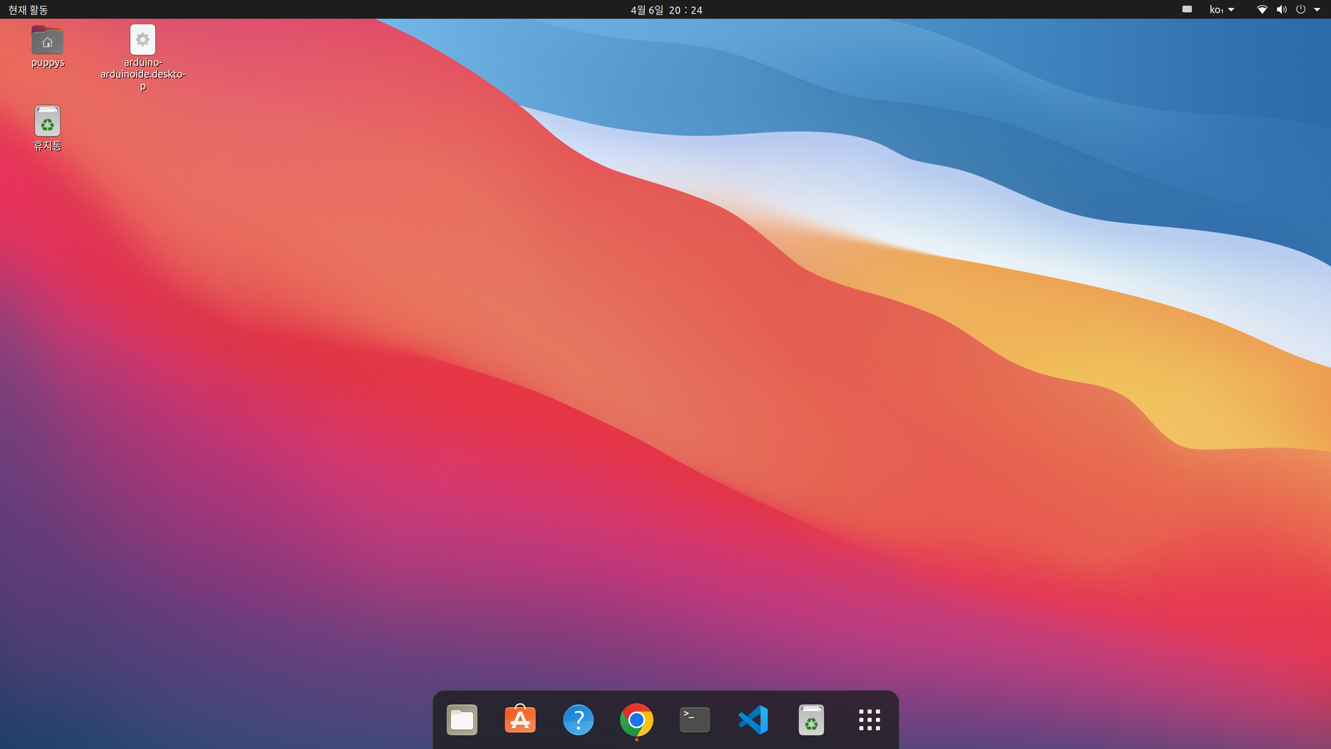1331x749 pixels.
Task: Open Wi-Fi network status icon
Action: point(1262,9)
